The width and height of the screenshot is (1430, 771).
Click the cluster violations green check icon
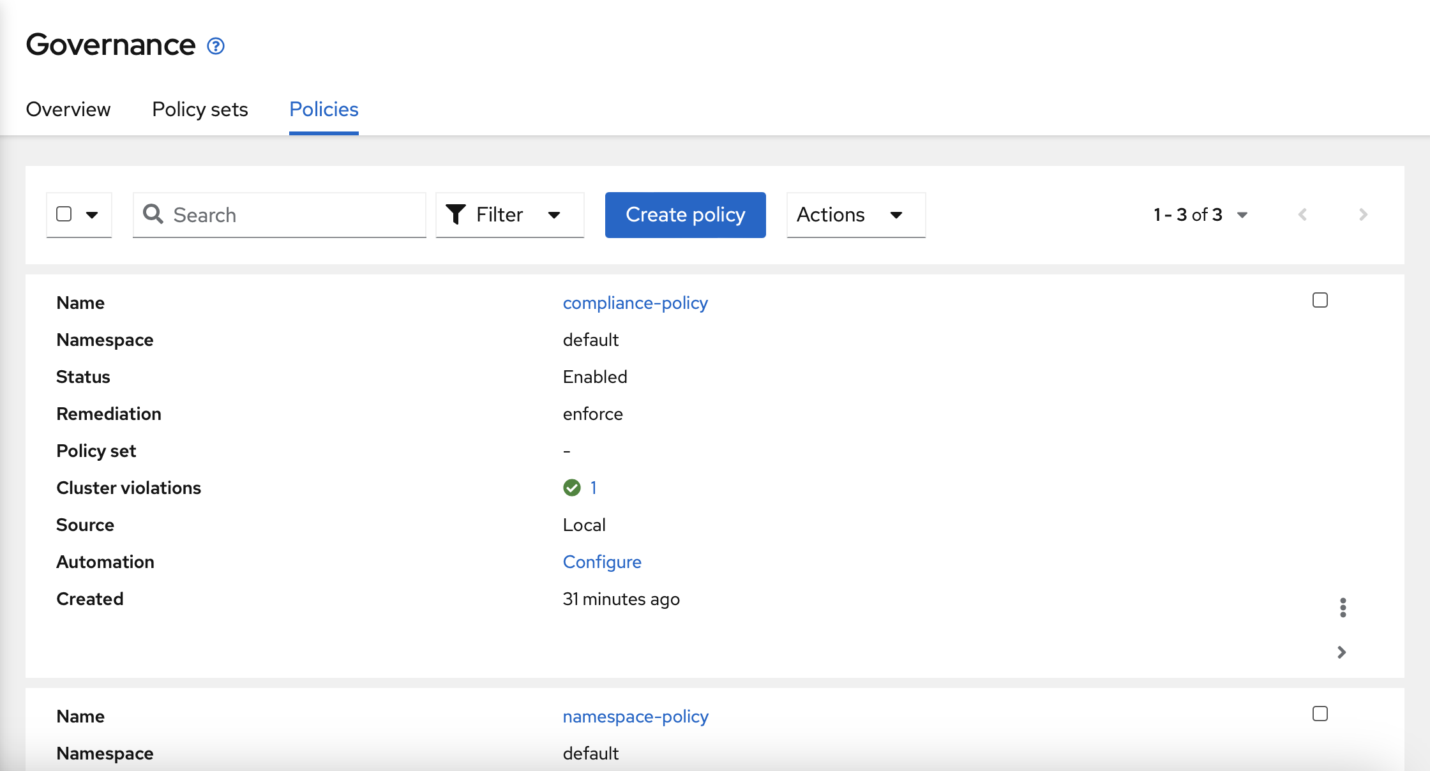coord(571,487)
